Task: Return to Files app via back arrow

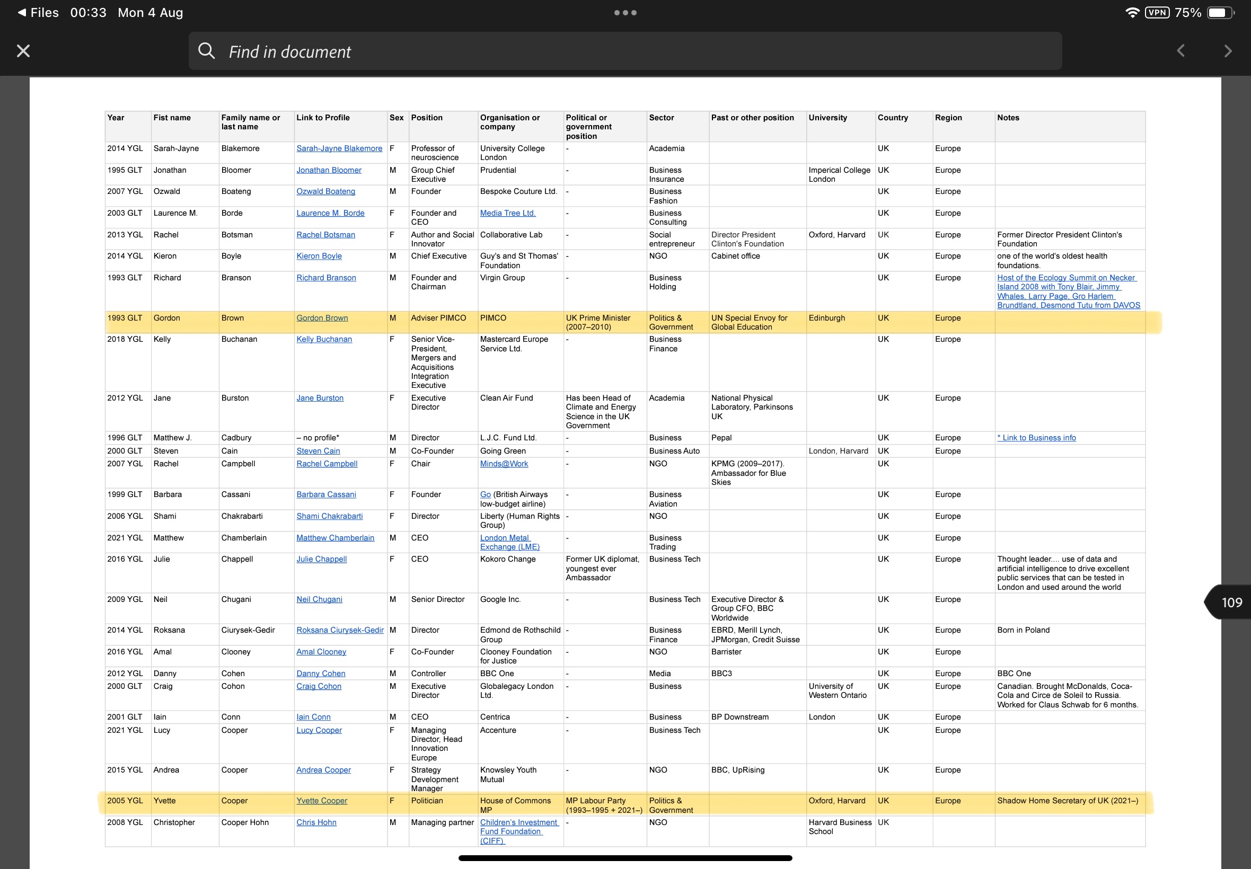Action: (x=38, y=13)
